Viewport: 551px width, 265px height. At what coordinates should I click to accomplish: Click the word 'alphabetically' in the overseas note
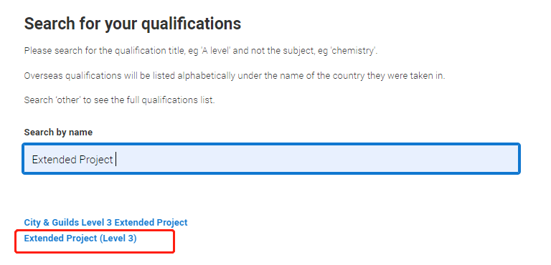(206, 75)
